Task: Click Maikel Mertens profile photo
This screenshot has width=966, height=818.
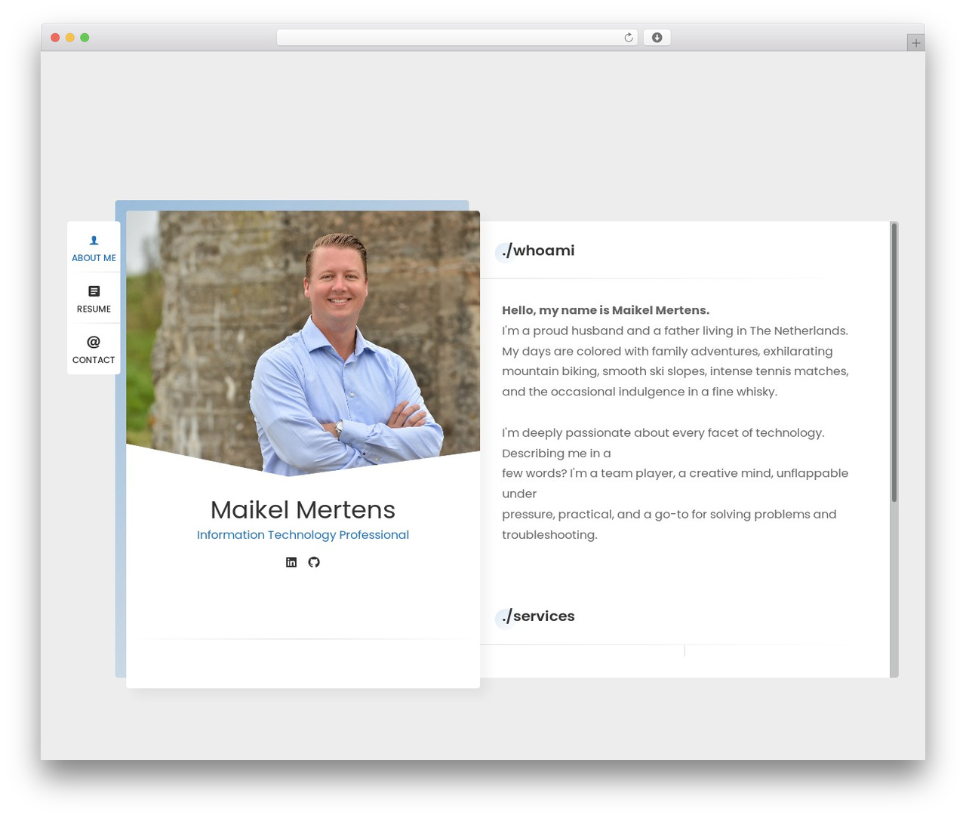Action: pyautogui.click(x=303, y=343)
